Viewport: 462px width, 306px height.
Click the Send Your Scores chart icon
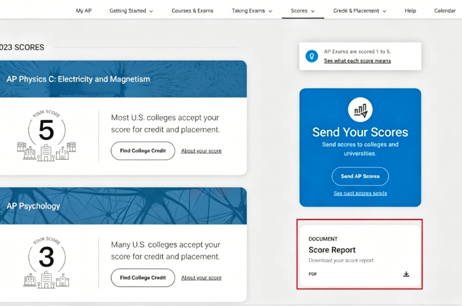coord(360,110)
